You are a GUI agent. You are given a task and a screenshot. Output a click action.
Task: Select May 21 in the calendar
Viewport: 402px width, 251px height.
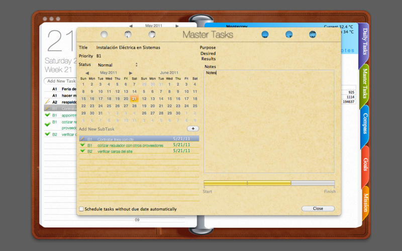click(134, 99)
